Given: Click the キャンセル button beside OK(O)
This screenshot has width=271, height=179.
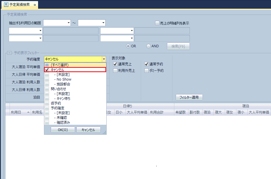Looking at the screenshot, I should (x=88, y=130).
